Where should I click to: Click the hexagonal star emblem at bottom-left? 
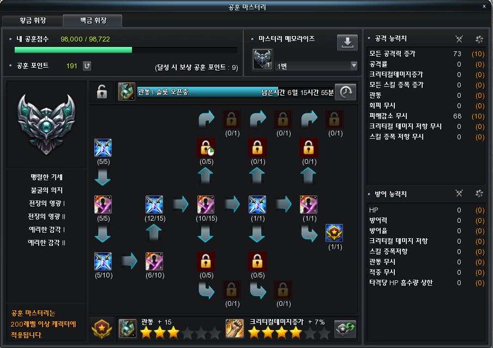click(x=102, y=329)
